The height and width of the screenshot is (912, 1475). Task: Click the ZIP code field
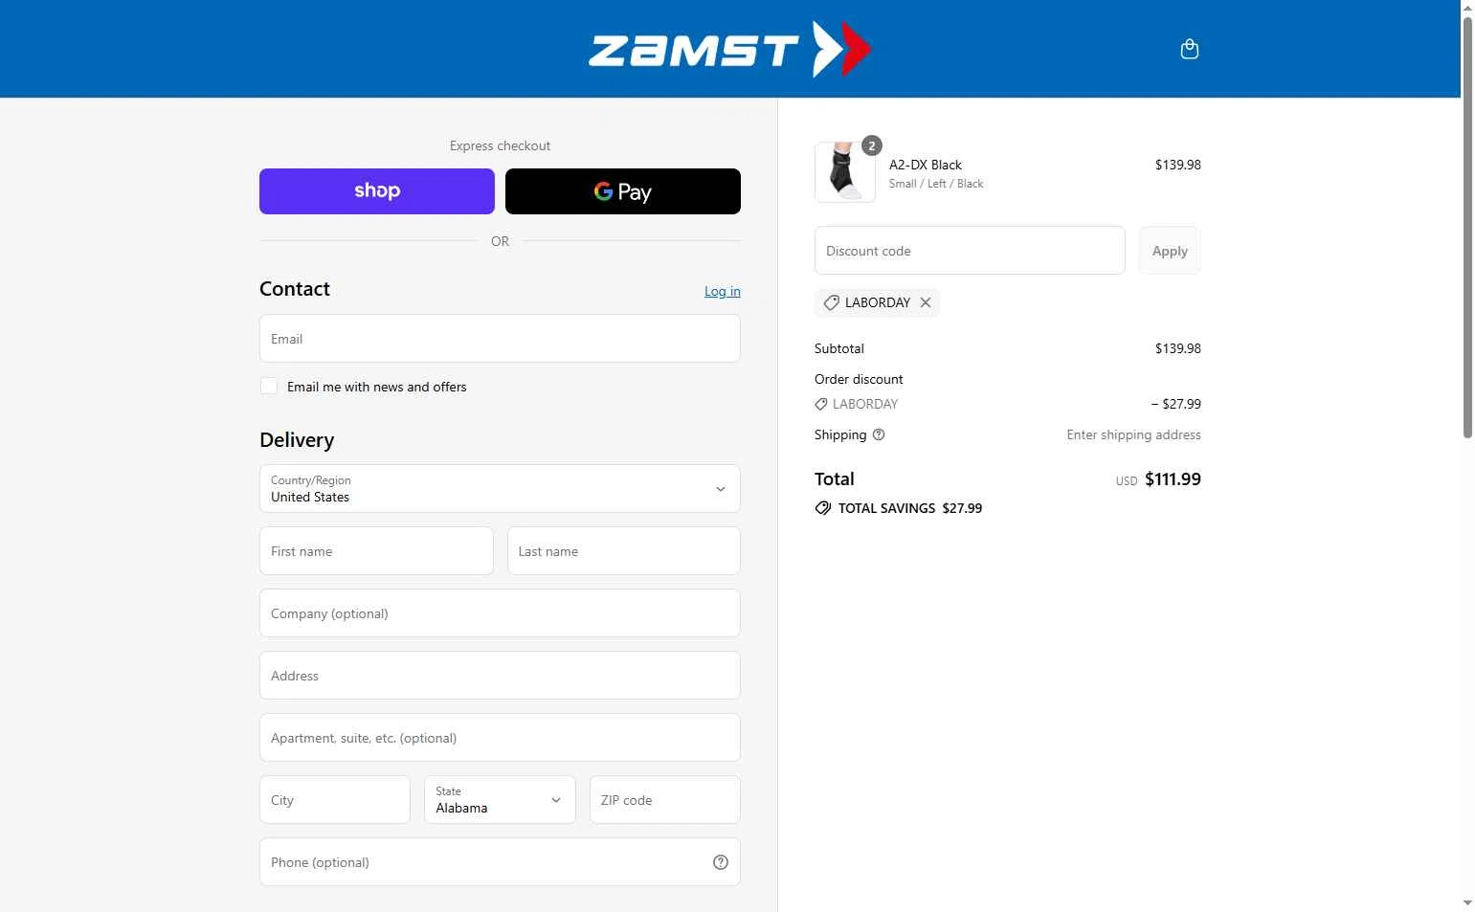[665, 800]
